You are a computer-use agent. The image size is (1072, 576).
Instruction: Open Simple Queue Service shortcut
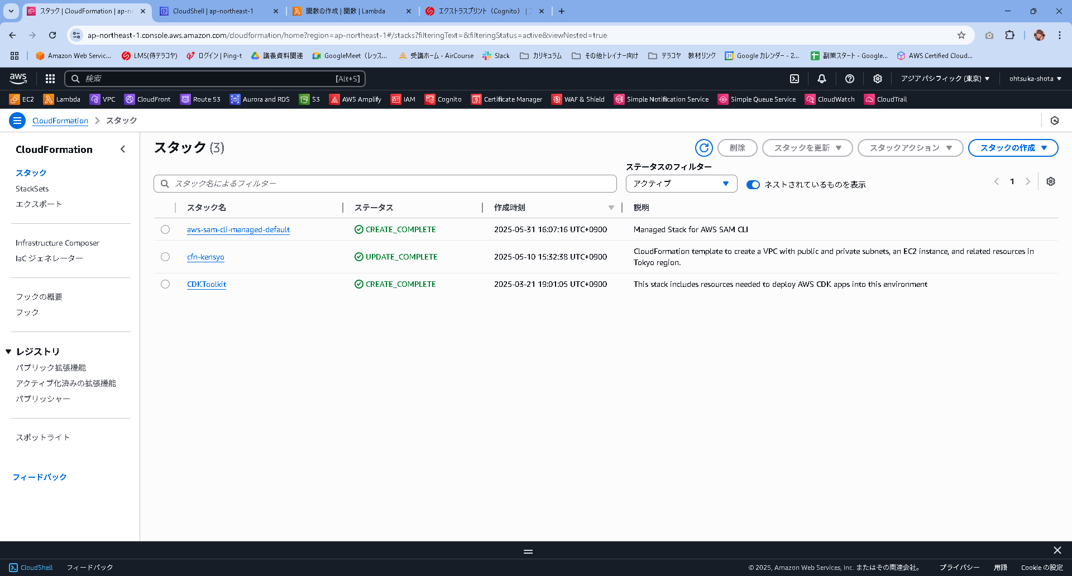pyautogui.click(x=757, y=99)
